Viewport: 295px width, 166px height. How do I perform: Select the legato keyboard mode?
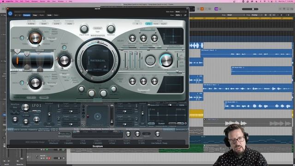pyautogui.click(x=164, y=24)
